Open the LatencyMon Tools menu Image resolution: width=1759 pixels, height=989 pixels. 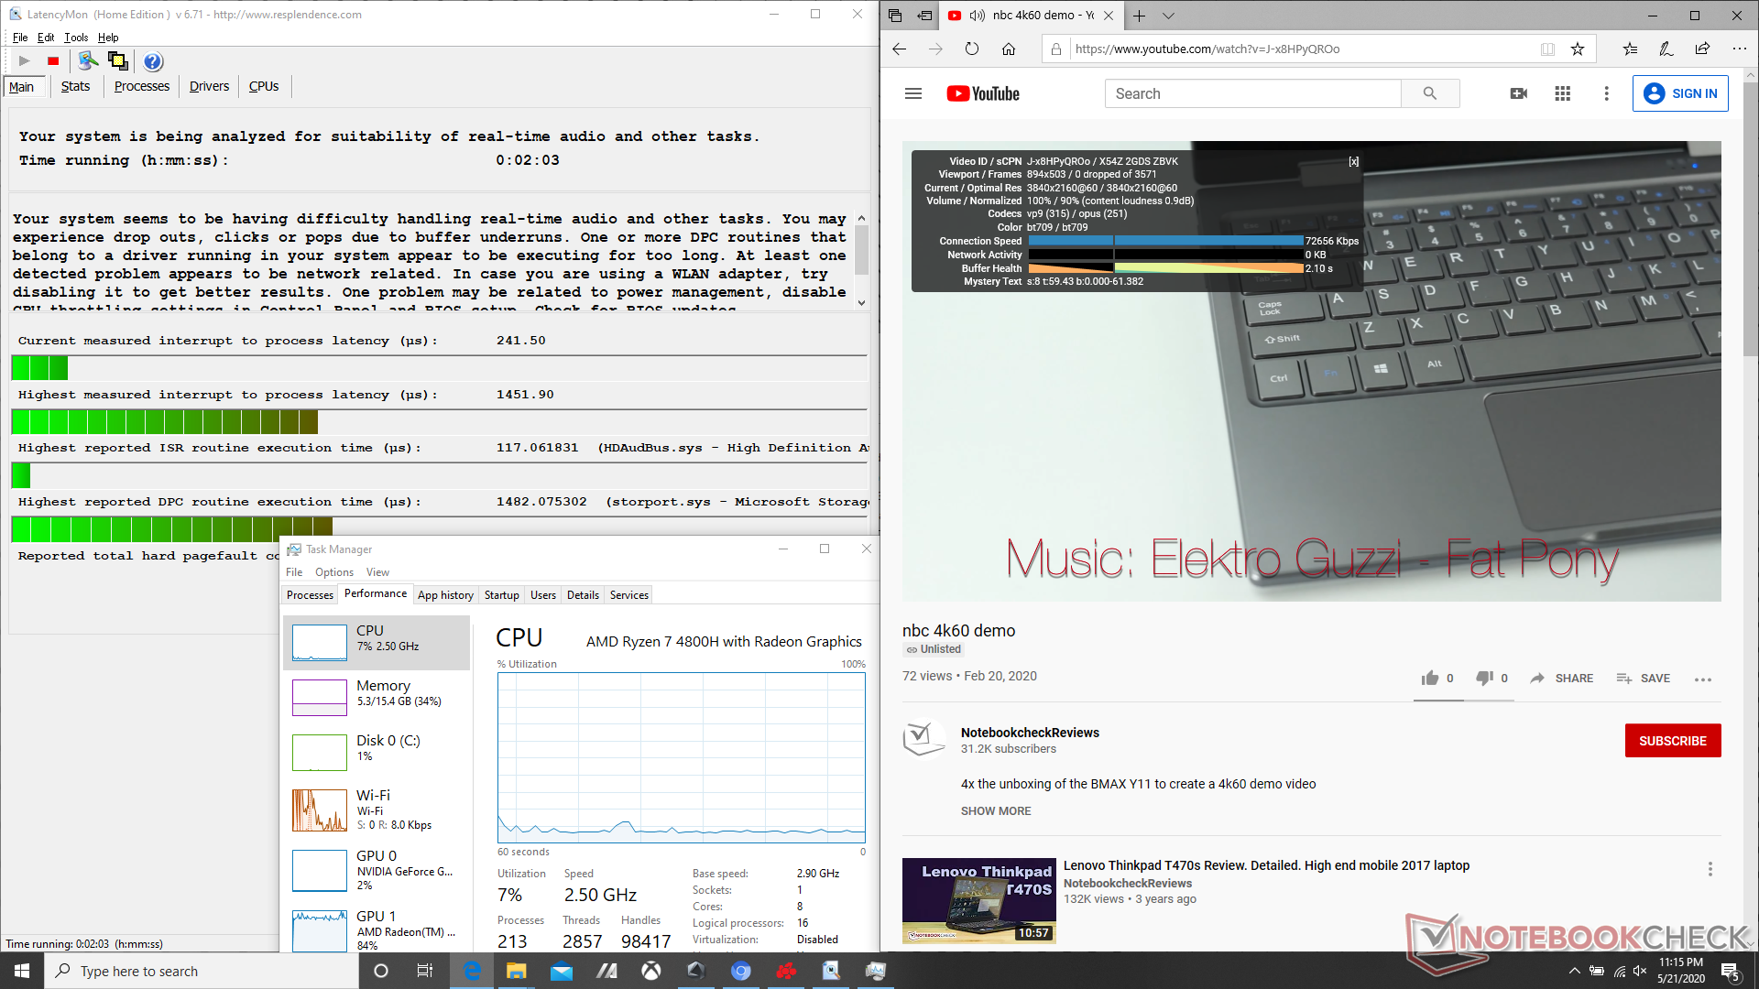pyautogui.click(x=76, y=38)
